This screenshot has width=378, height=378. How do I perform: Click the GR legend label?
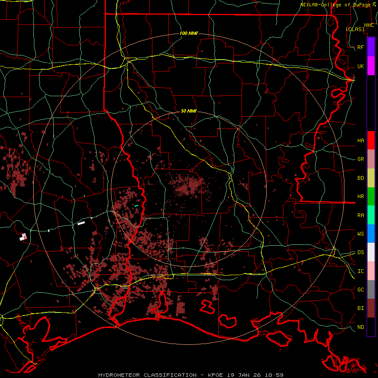tap(361, 159)
